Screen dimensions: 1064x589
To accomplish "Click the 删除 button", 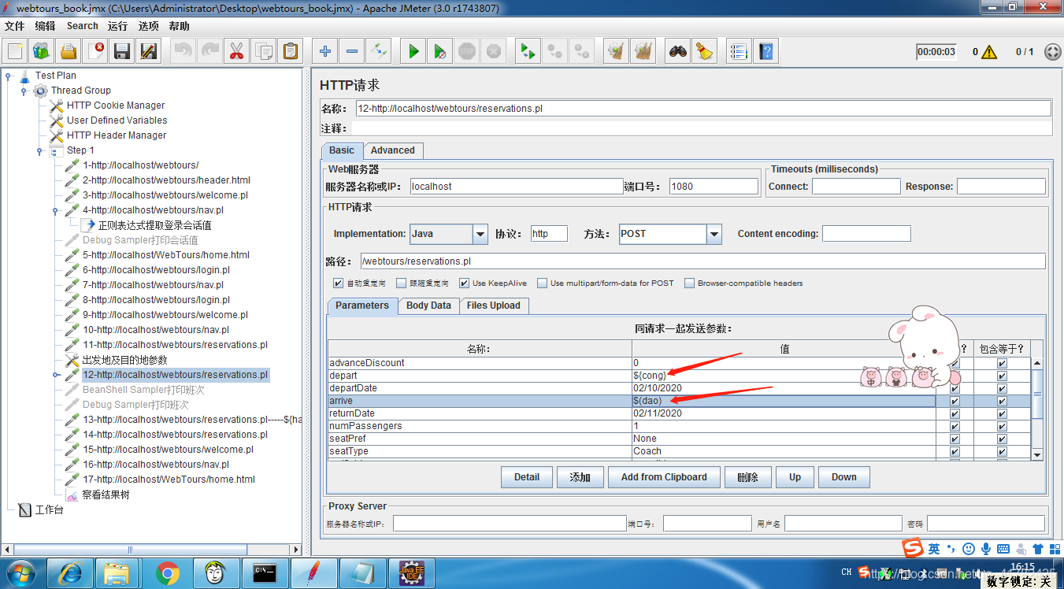I will [x=747, y=477].
